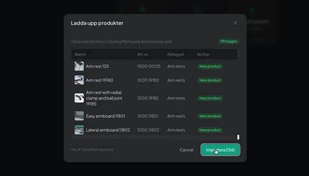Click the Lateral armboard 11802 thumbnail
The height and width of the screenshot is (176, 309).
pyautogui.click(x=79, y=130)
